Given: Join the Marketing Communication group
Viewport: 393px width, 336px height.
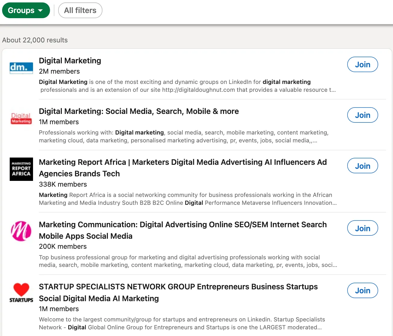Looking at the screenshot, I should tap(362, 228).
